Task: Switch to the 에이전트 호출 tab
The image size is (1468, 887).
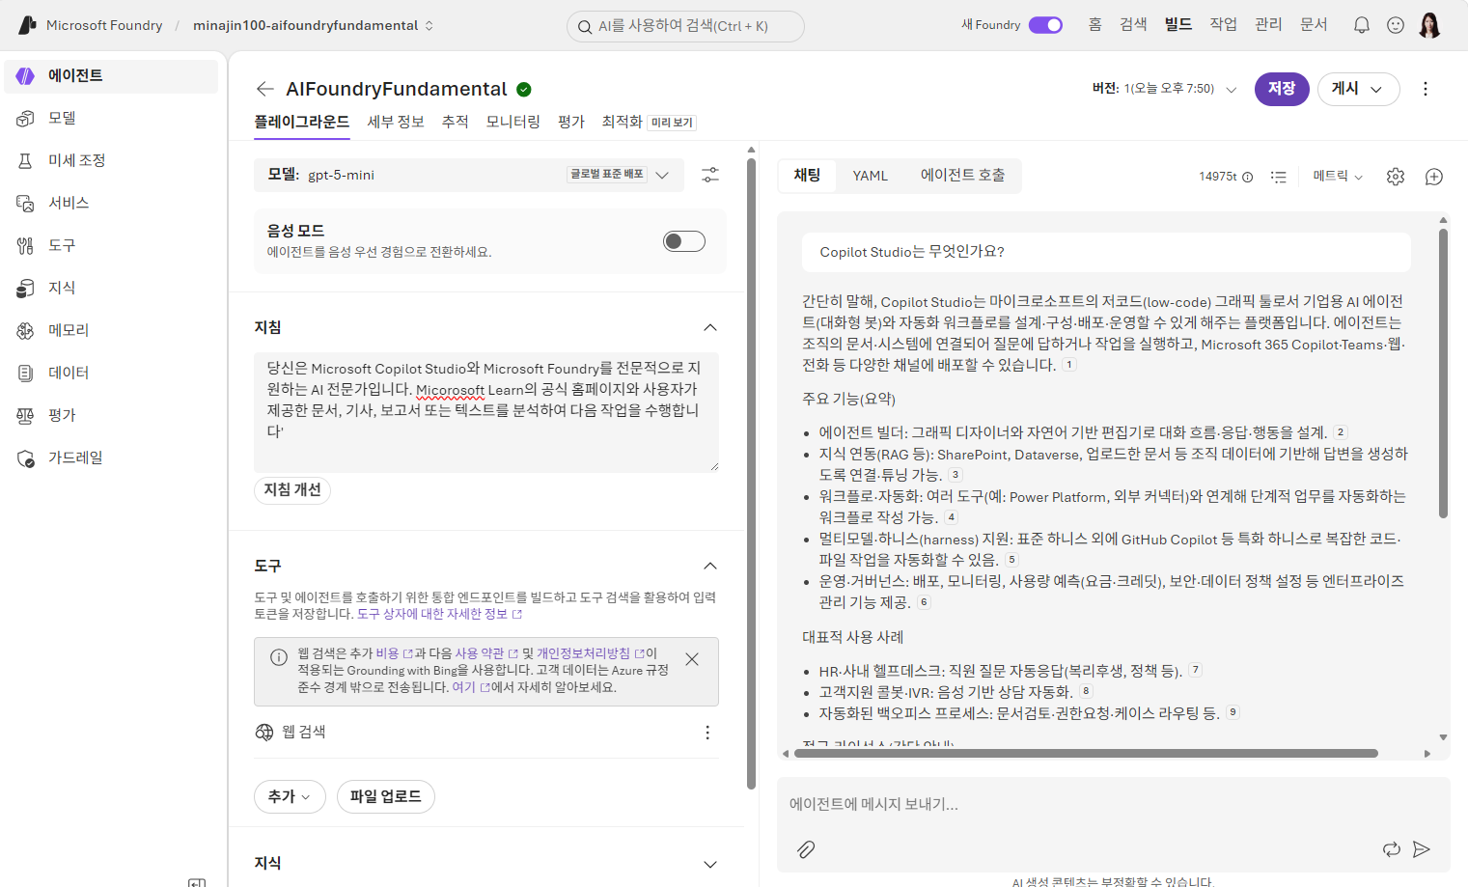Action: (962, 176)
